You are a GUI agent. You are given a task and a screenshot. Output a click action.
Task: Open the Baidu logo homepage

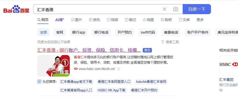pos(16,9)
